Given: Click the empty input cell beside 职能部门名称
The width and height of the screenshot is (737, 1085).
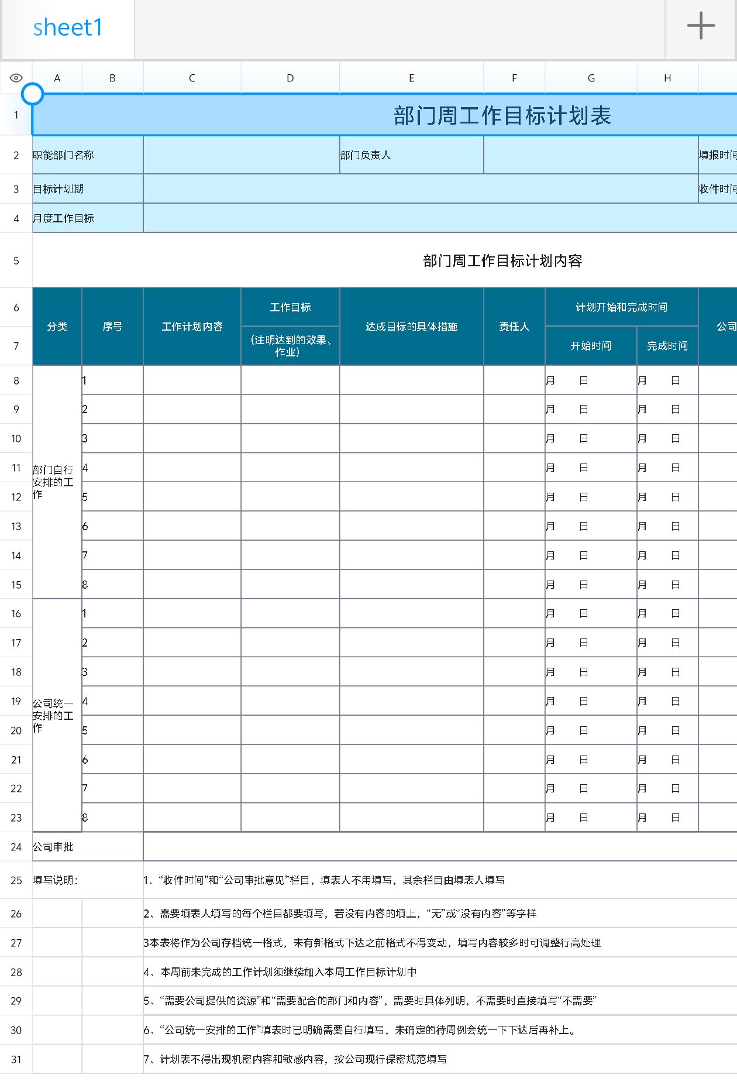Looking at the screenshot, I should click(242, 155).
